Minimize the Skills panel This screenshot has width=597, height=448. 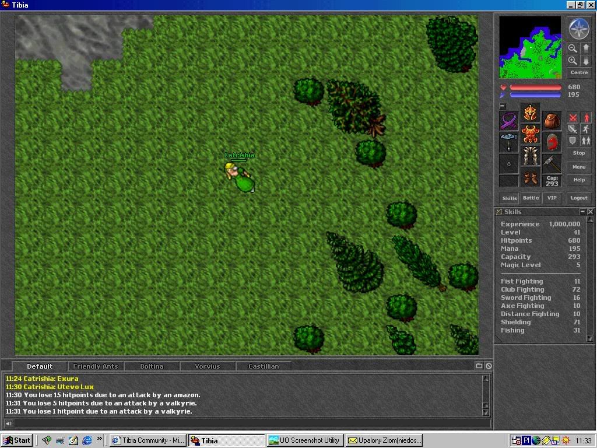coord(582,211)
